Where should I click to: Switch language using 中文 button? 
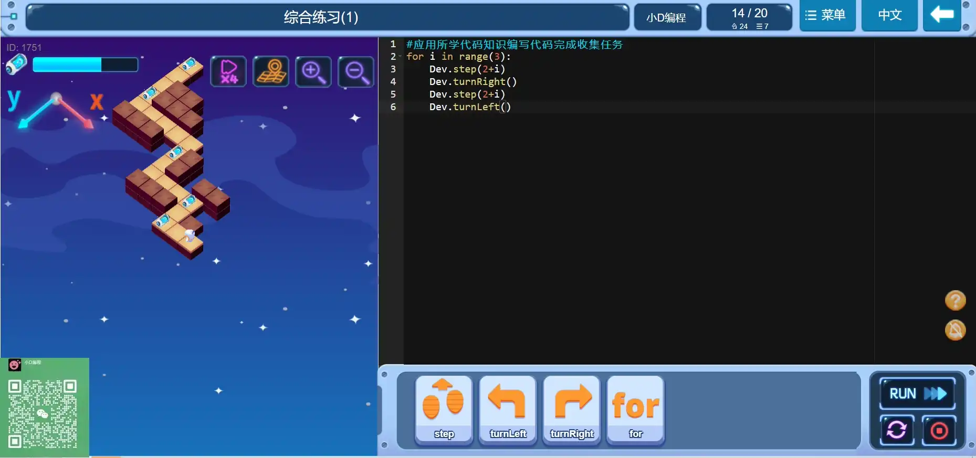pyautogui.click(x=889, y=16)
